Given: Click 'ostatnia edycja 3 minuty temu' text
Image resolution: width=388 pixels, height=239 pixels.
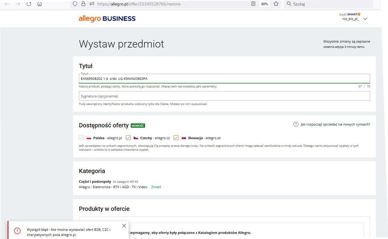Looking at the screenshot, I should (x=344, y=47).
